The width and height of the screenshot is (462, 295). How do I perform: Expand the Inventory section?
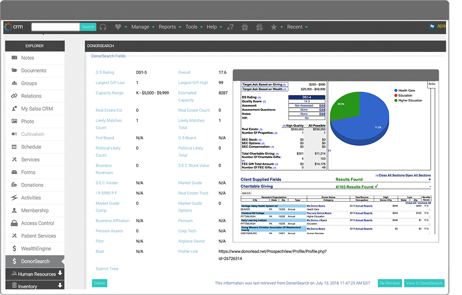(60, 285)
